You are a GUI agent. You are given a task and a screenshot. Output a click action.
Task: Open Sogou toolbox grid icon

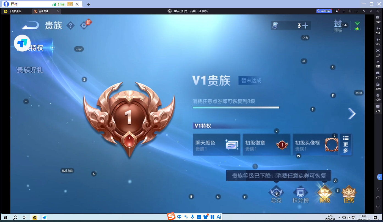coord(212,217)
